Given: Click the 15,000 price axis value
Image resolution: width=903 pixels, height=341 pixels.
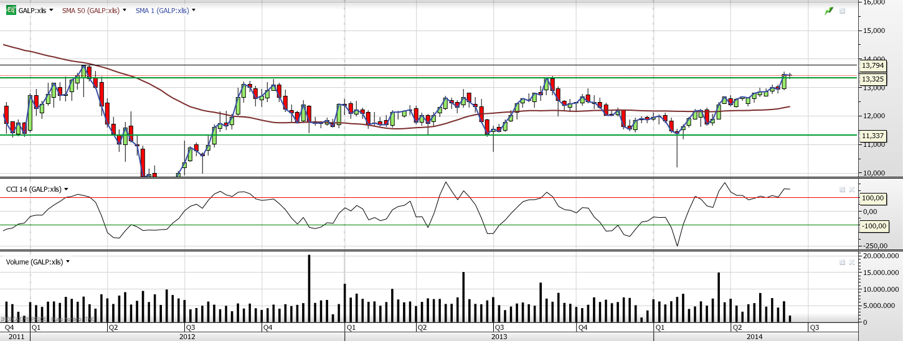Looking at the screenshot, I should click(874, 30).
